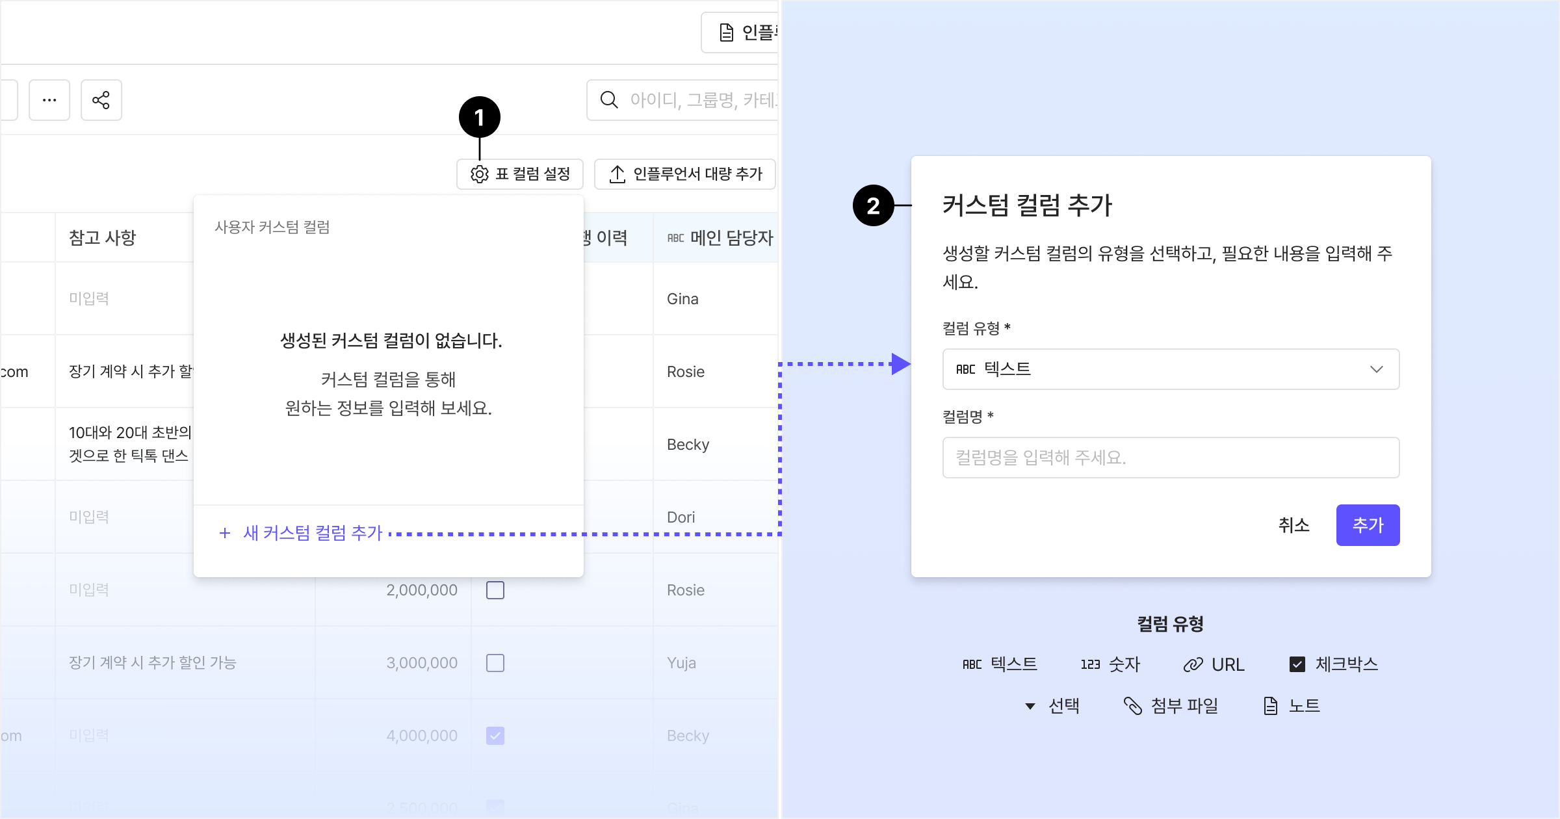Click the upload icon for 인플루언서 대량 추가
Image resolution: width=1560 pixels, height=819 pixels.
pyautogui.click(x=617, y=174)
